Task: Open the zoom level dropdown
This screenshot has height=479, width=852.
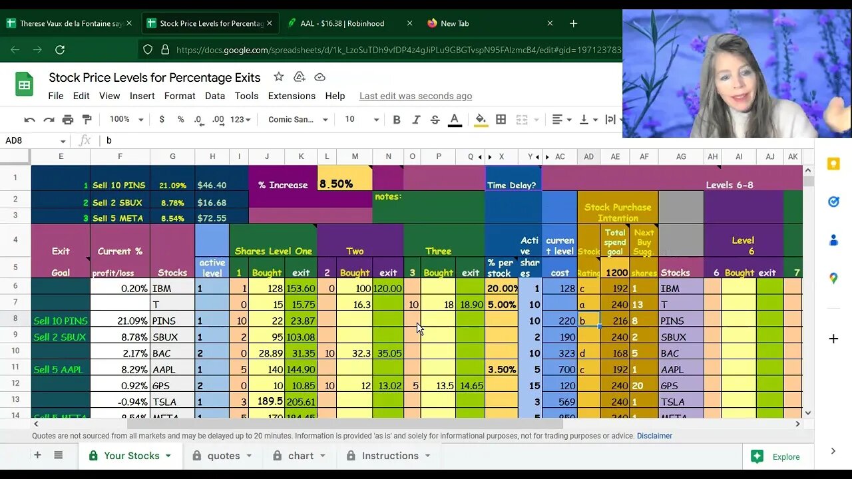Action: (126, 120)
